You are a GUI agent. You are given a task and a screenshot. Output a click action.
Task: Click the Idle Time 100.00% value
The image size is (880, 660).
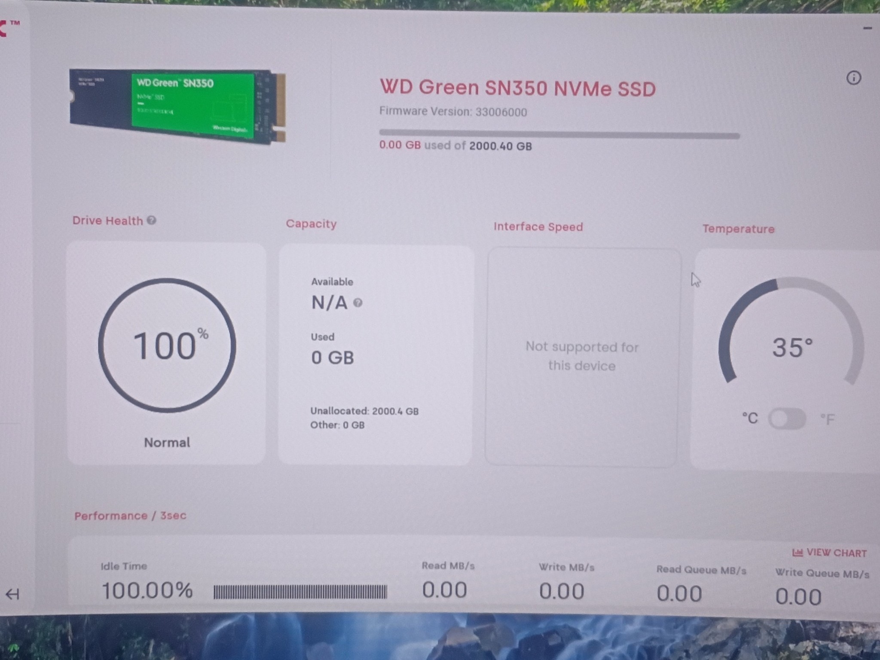click(x=147, y=590)
